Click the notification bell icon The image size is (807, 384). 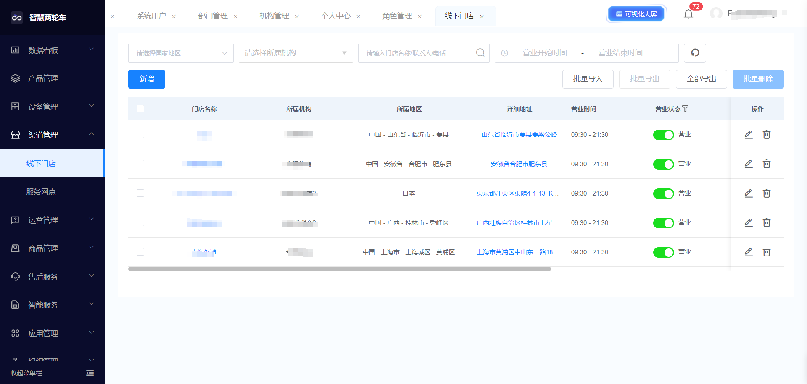click(x=688, y=14)
